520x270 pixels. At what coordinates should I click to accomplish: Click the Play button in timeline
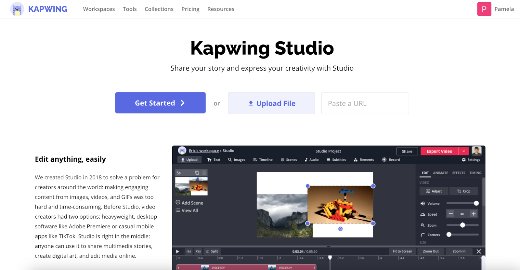177,251
